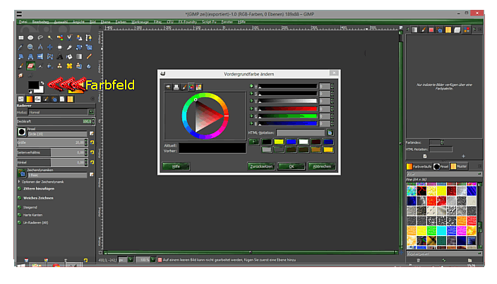Open tab menu of the Muster dock
Image resolution: width=497 pixels, height=284 pixels.
click(479, 166)
